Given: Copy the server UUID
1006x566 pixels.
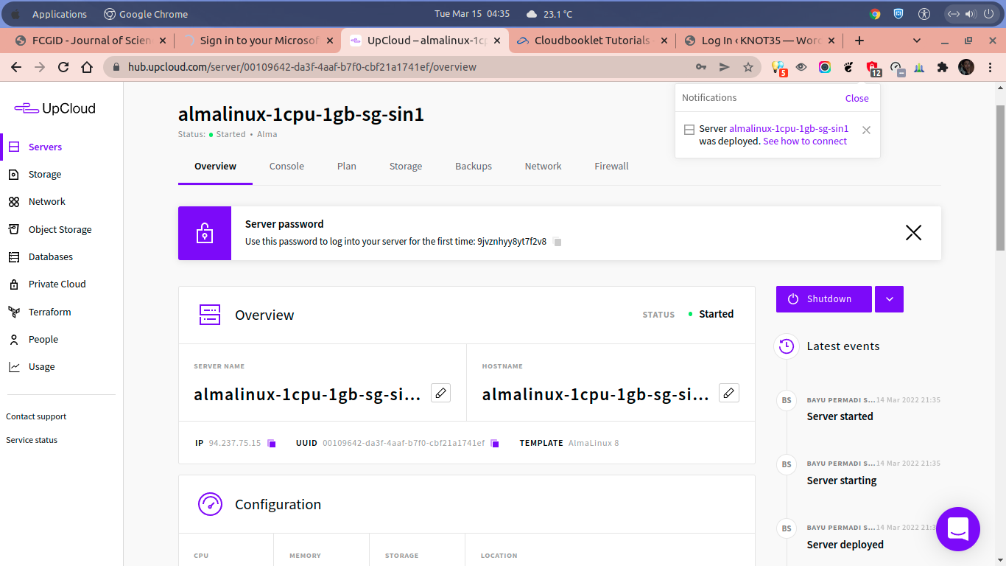Looking at the screenshot, I should coord(495,443).
